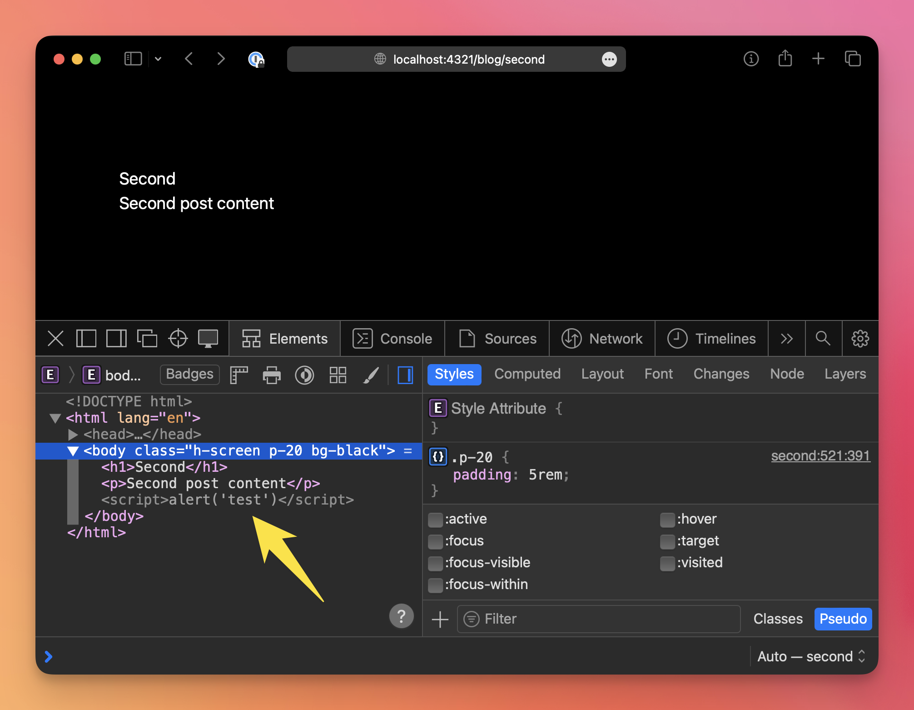Enable the paint flashing brush icon
The image size is (914, 710).
[x=371, y=375]
